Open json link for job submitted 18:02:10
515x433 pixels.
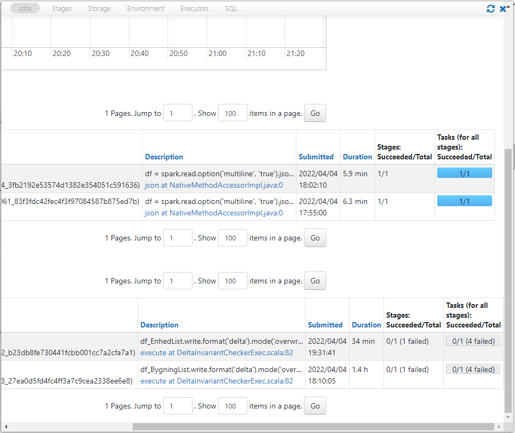[x=214, y=185]
